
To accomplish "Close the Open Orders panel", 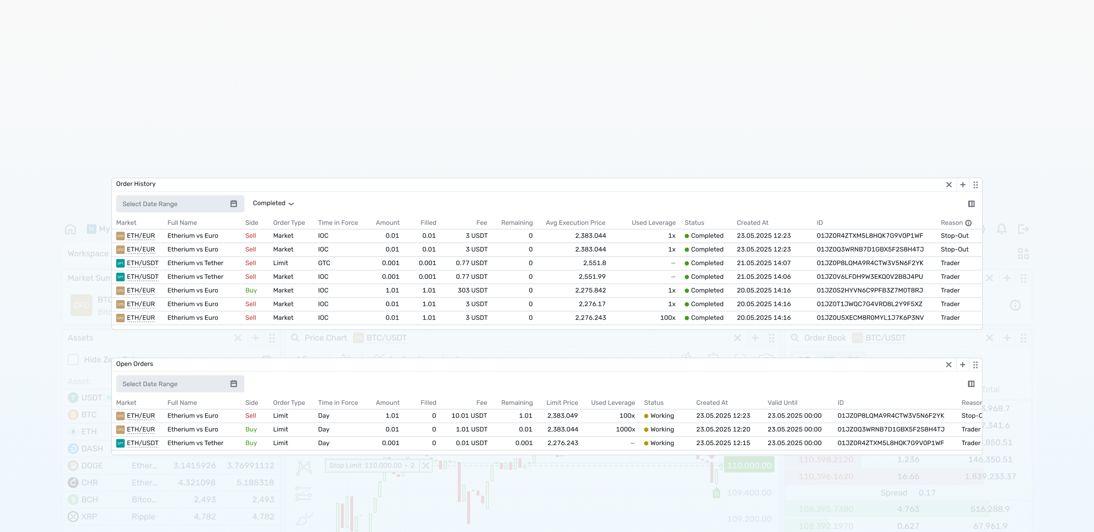I will [949, 364].
